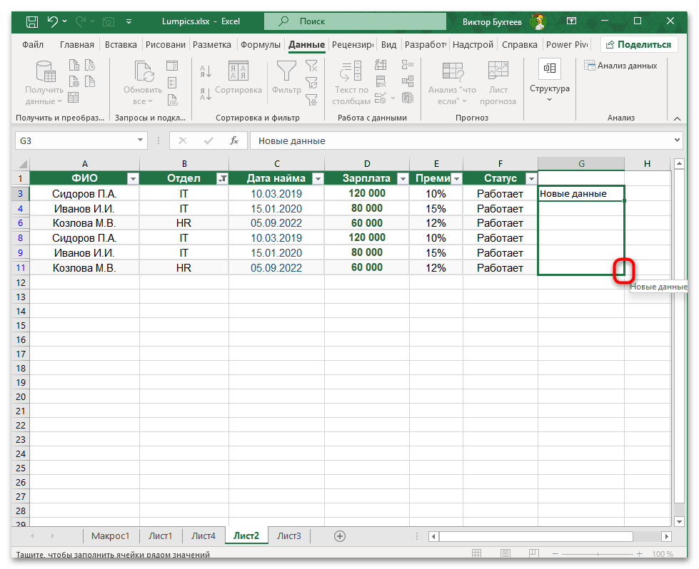The height and width of the screenshot is (569, 699).
Task: Click the Filter funnel icon in ribbon
Action: (x=286, y=71)
